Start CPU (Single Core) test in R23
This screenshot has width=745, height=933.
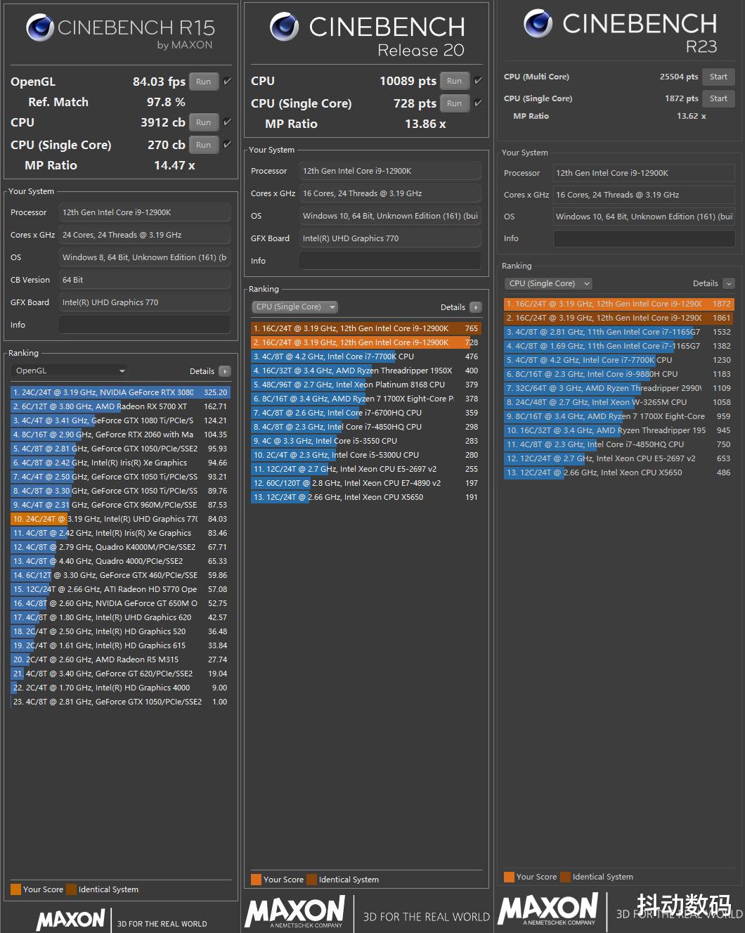coord(718,98)
